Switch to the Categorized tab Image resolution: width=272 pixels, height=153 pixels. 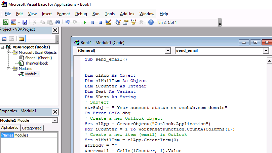(32, 128)
